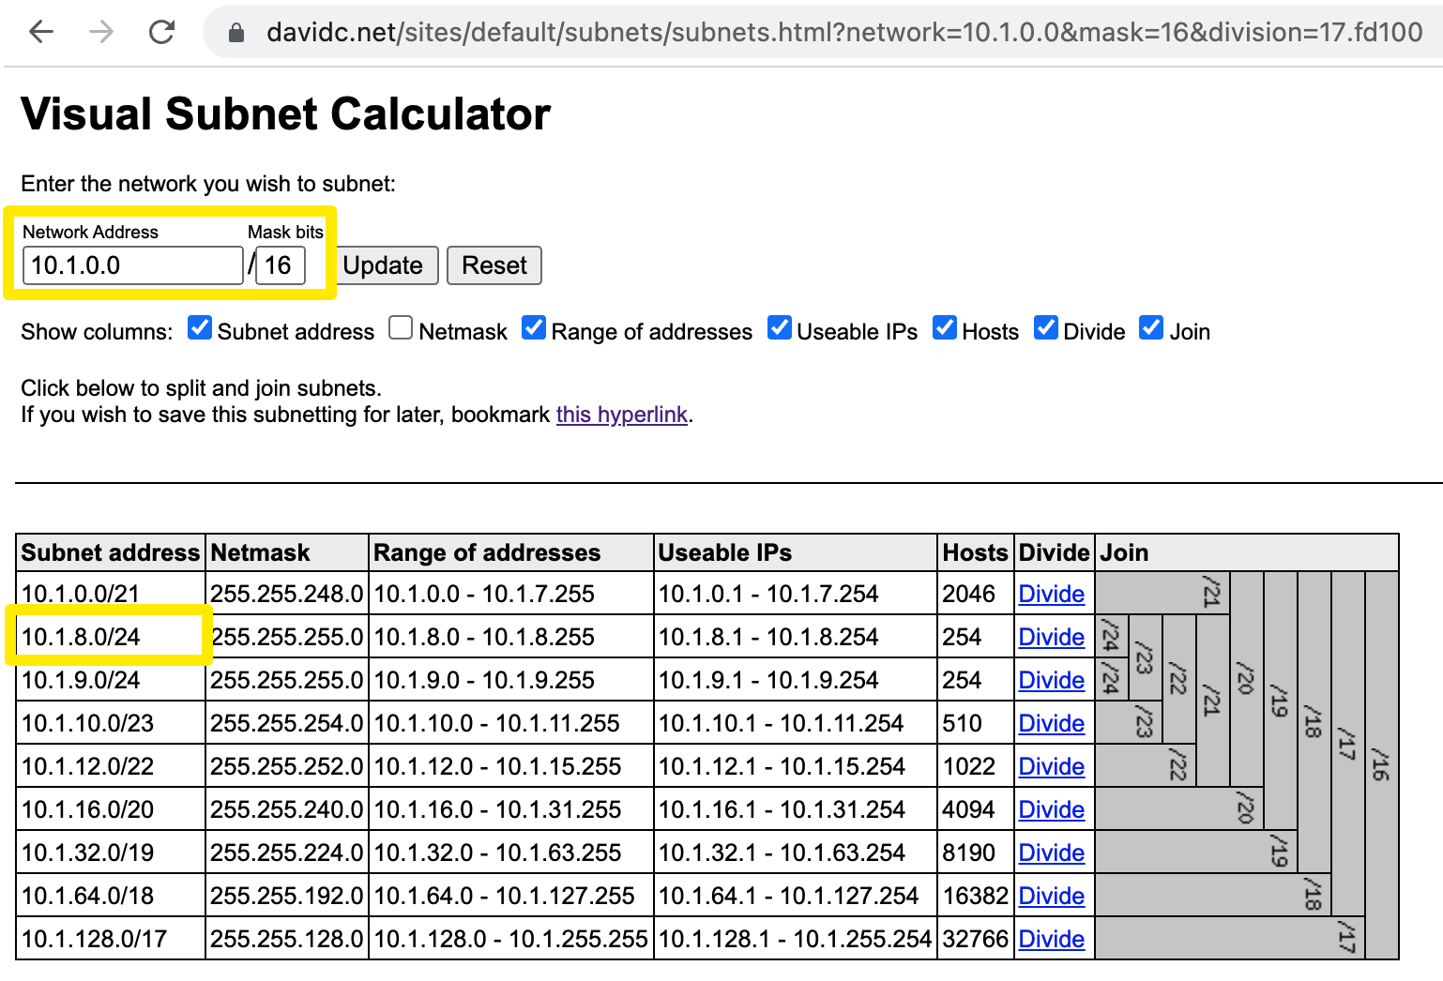Divide the 10.1.12.0/22 subnet
The image size is (1443, 981).
coord(1051,766)
